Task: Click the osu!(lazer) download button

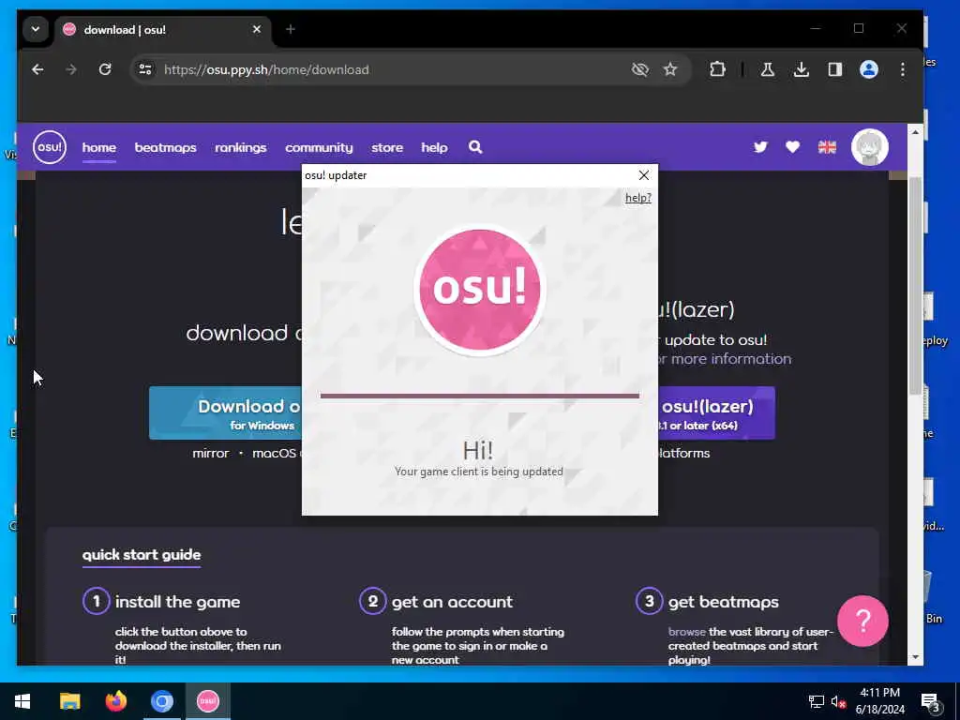Action: click(x=716, y=413)
